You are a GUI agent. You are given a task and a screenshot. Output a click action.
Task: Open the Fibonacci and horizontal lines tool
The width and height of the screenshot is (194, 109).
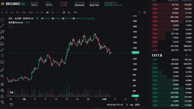click(x=2, y=32)
